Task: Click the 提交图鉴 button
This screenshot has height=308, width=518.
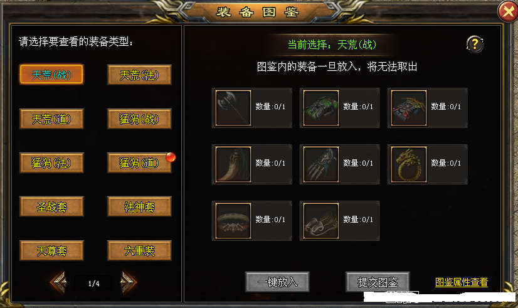Action: [x=378, y=282]
